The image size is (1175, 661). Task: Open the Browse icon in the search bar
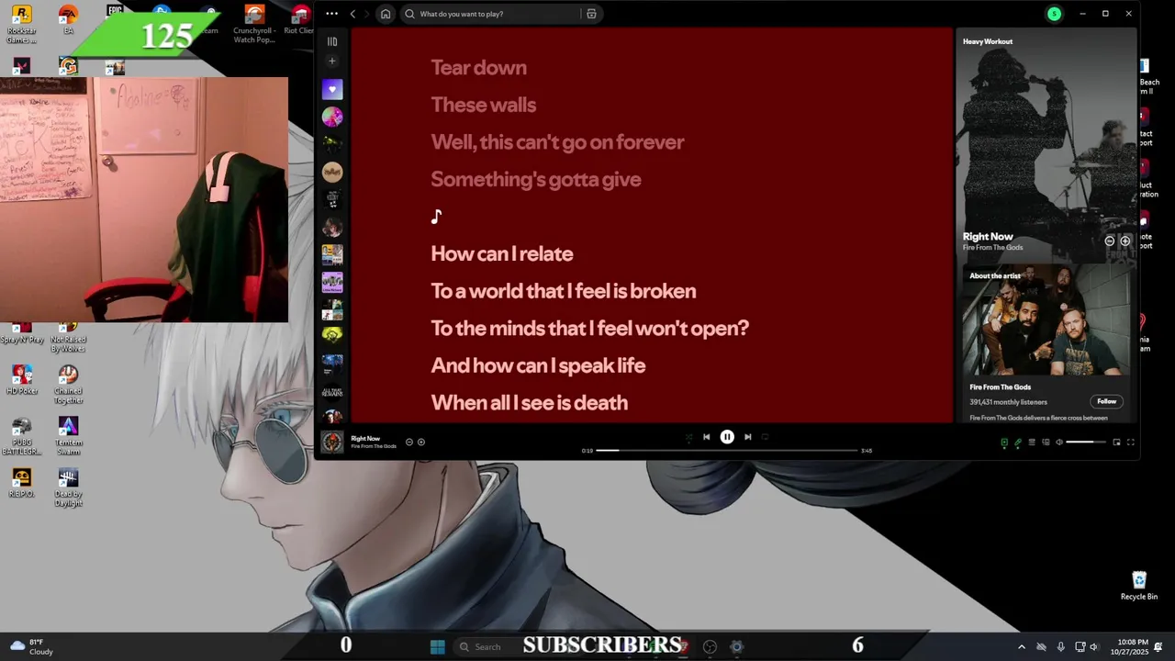coord(591,14)
